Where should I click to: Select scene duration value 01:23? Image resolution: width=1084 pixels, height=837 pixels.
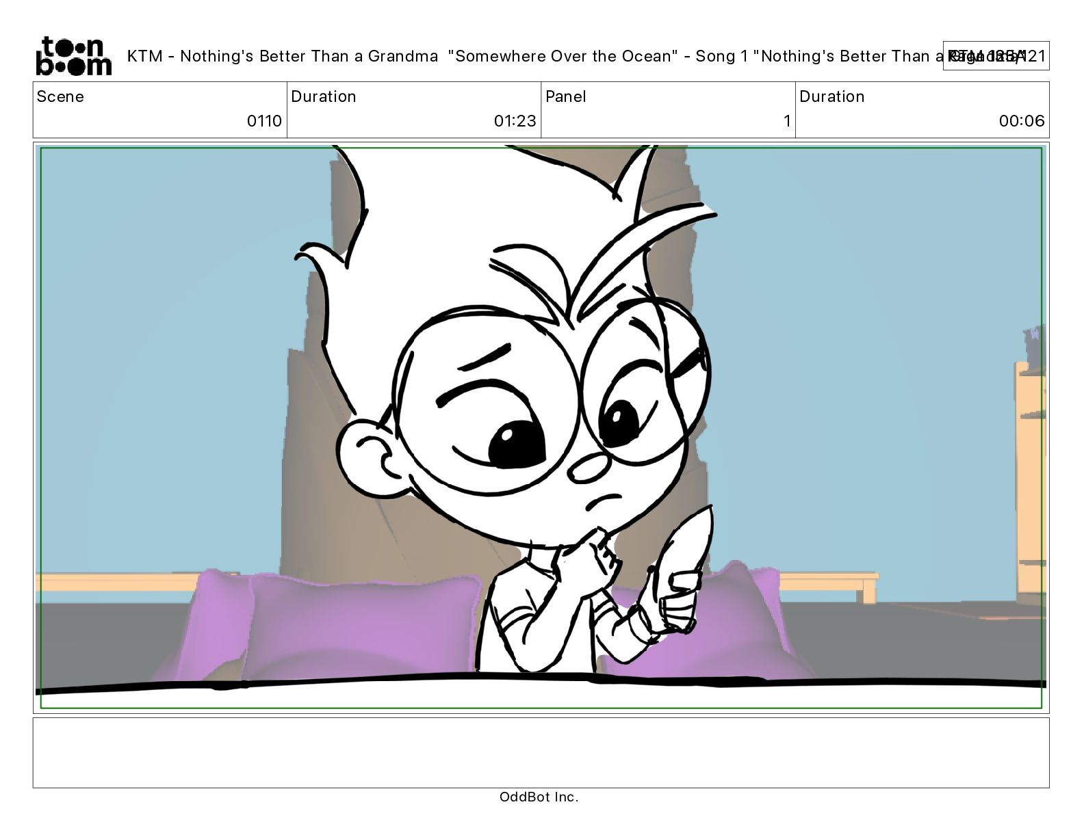point(515,121)
